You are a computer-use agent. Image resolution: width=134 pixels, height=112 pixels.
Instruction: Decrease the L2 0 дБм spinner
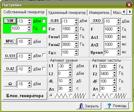click(70, 75)
